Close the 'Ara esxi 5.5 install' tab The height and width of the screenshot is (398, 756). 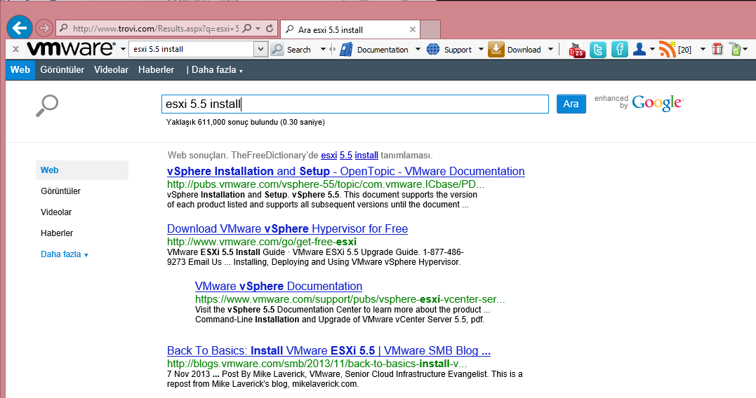tap(413, 30)
